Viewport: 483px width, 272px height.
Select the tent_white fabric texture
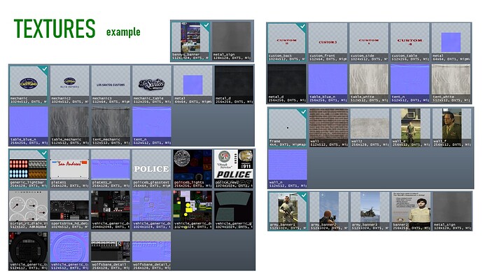pyautogui.click(x=451, y=83)
